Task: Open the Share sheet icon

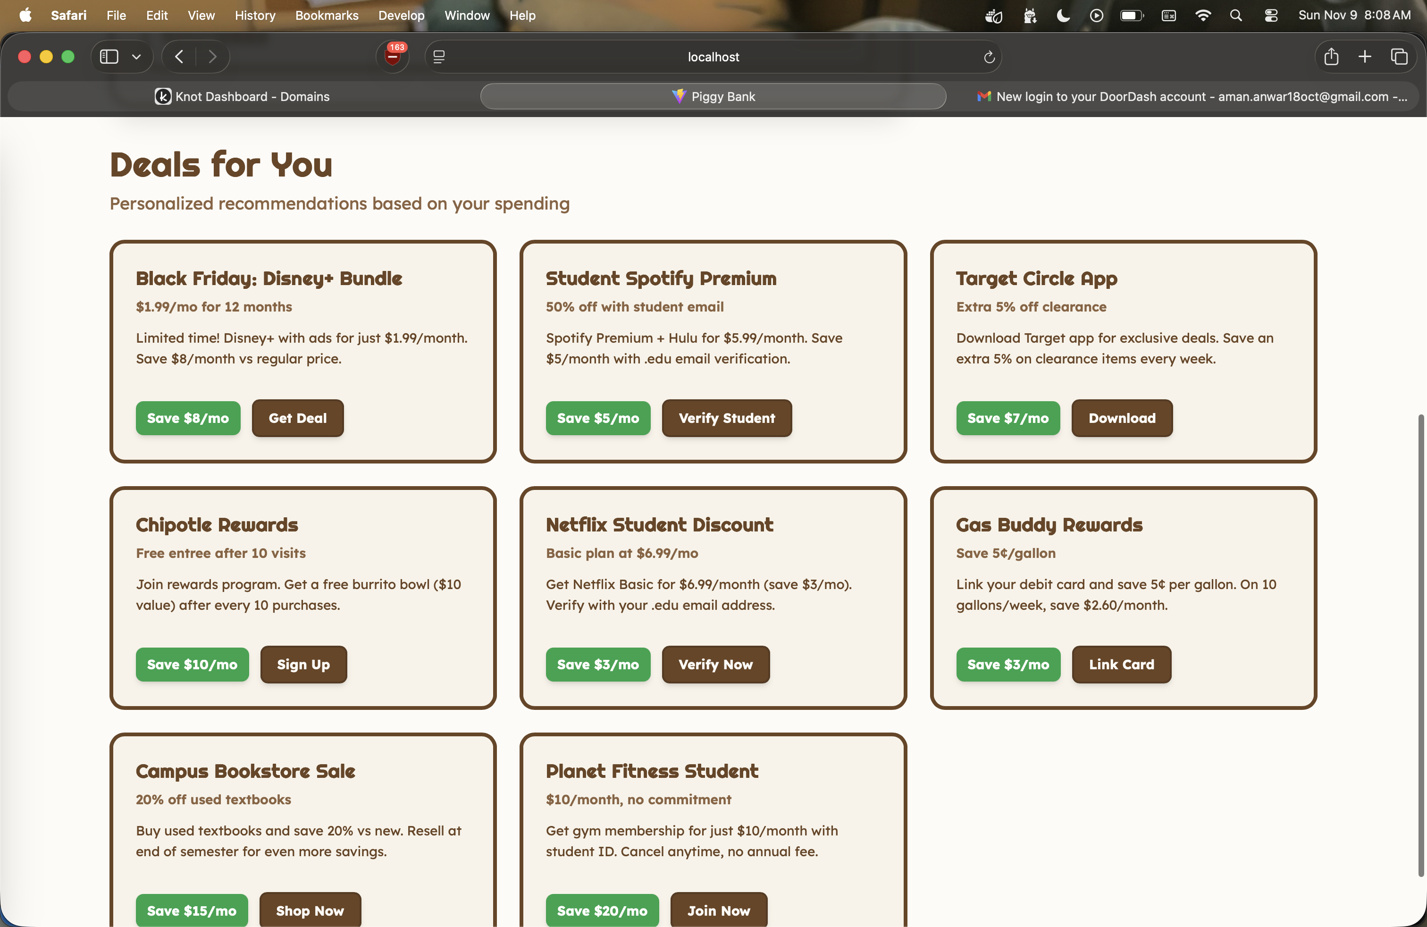Action: pos(1331,56)
